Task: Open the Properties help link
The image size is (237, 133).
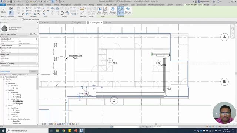Action: pyautogui.click(x=5, y=71)
